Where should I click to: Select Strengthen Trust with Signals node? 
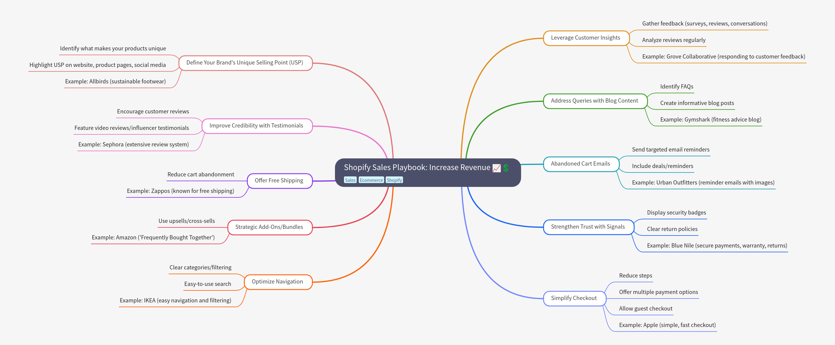point(588,227)
